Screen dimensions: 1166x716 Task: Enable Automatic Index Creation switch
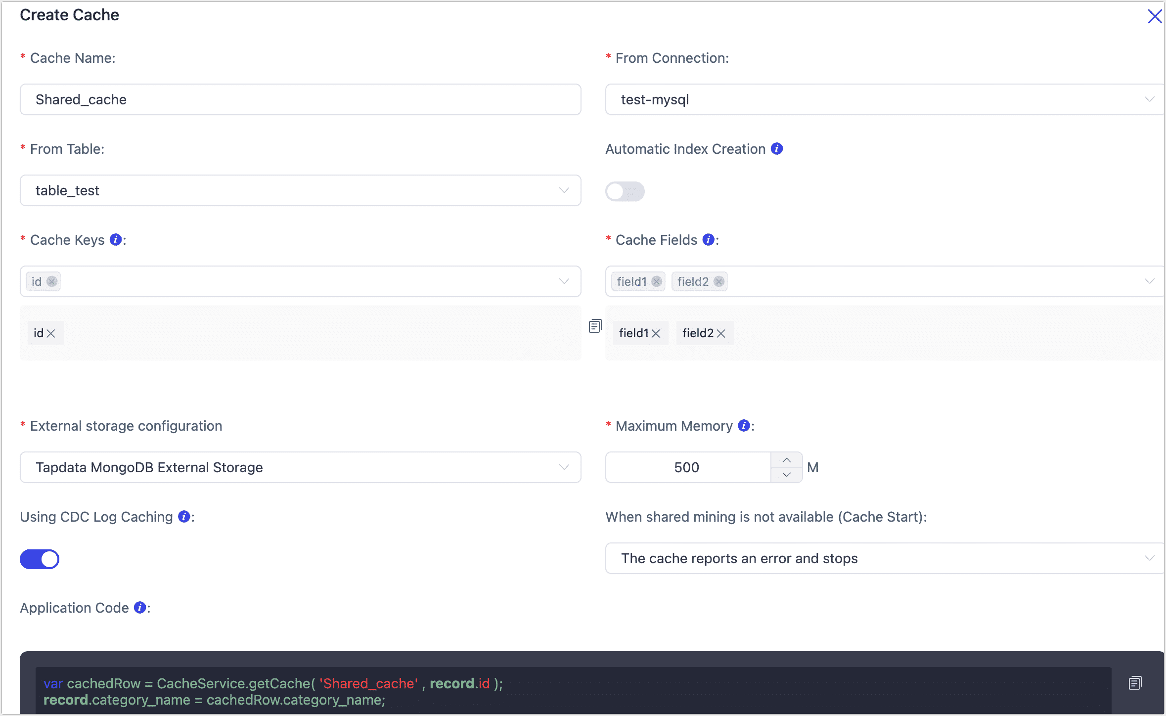(625, 191)
